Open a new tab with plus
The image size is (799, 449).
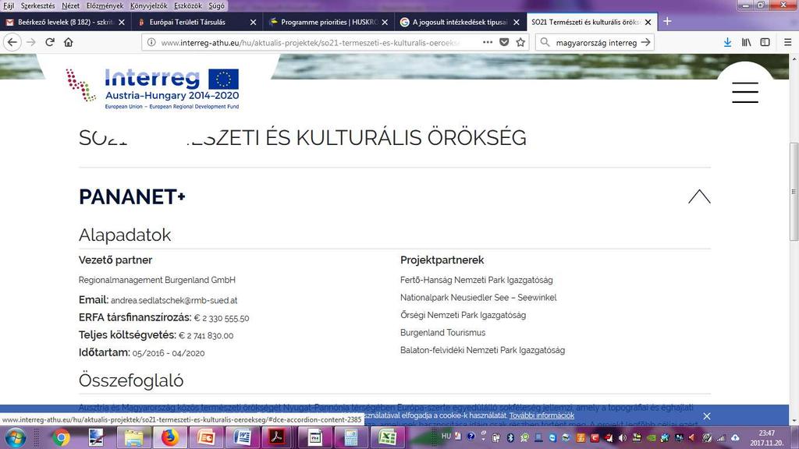tap(667, 21)
